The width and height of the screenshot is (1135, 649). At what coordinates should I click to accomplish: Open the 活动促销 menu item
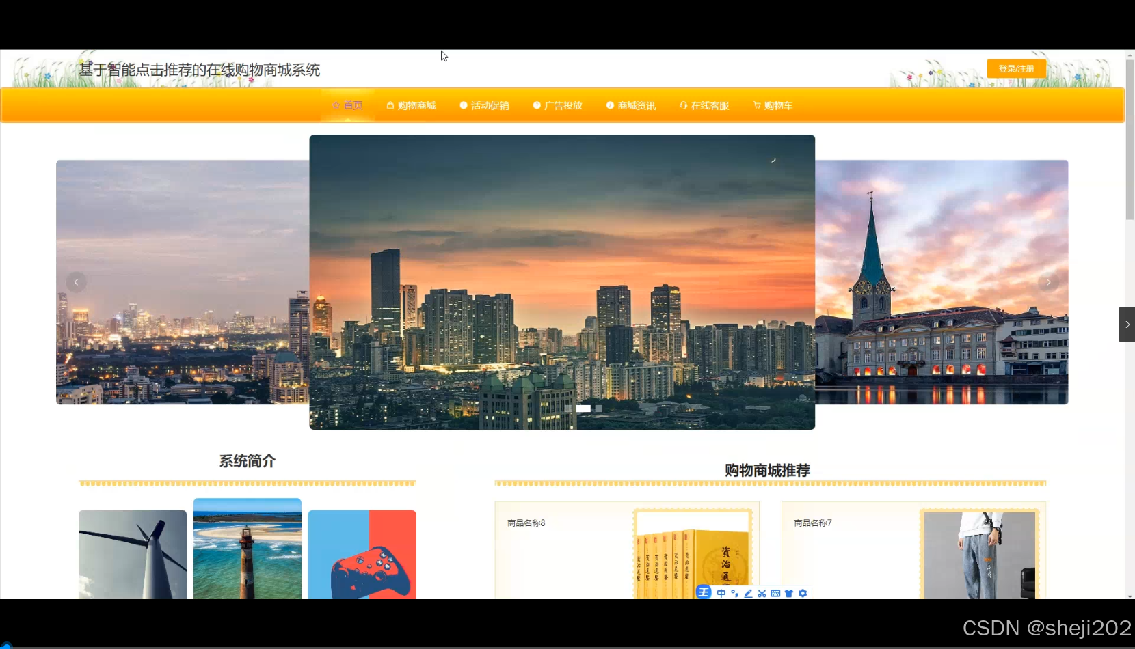484,105
